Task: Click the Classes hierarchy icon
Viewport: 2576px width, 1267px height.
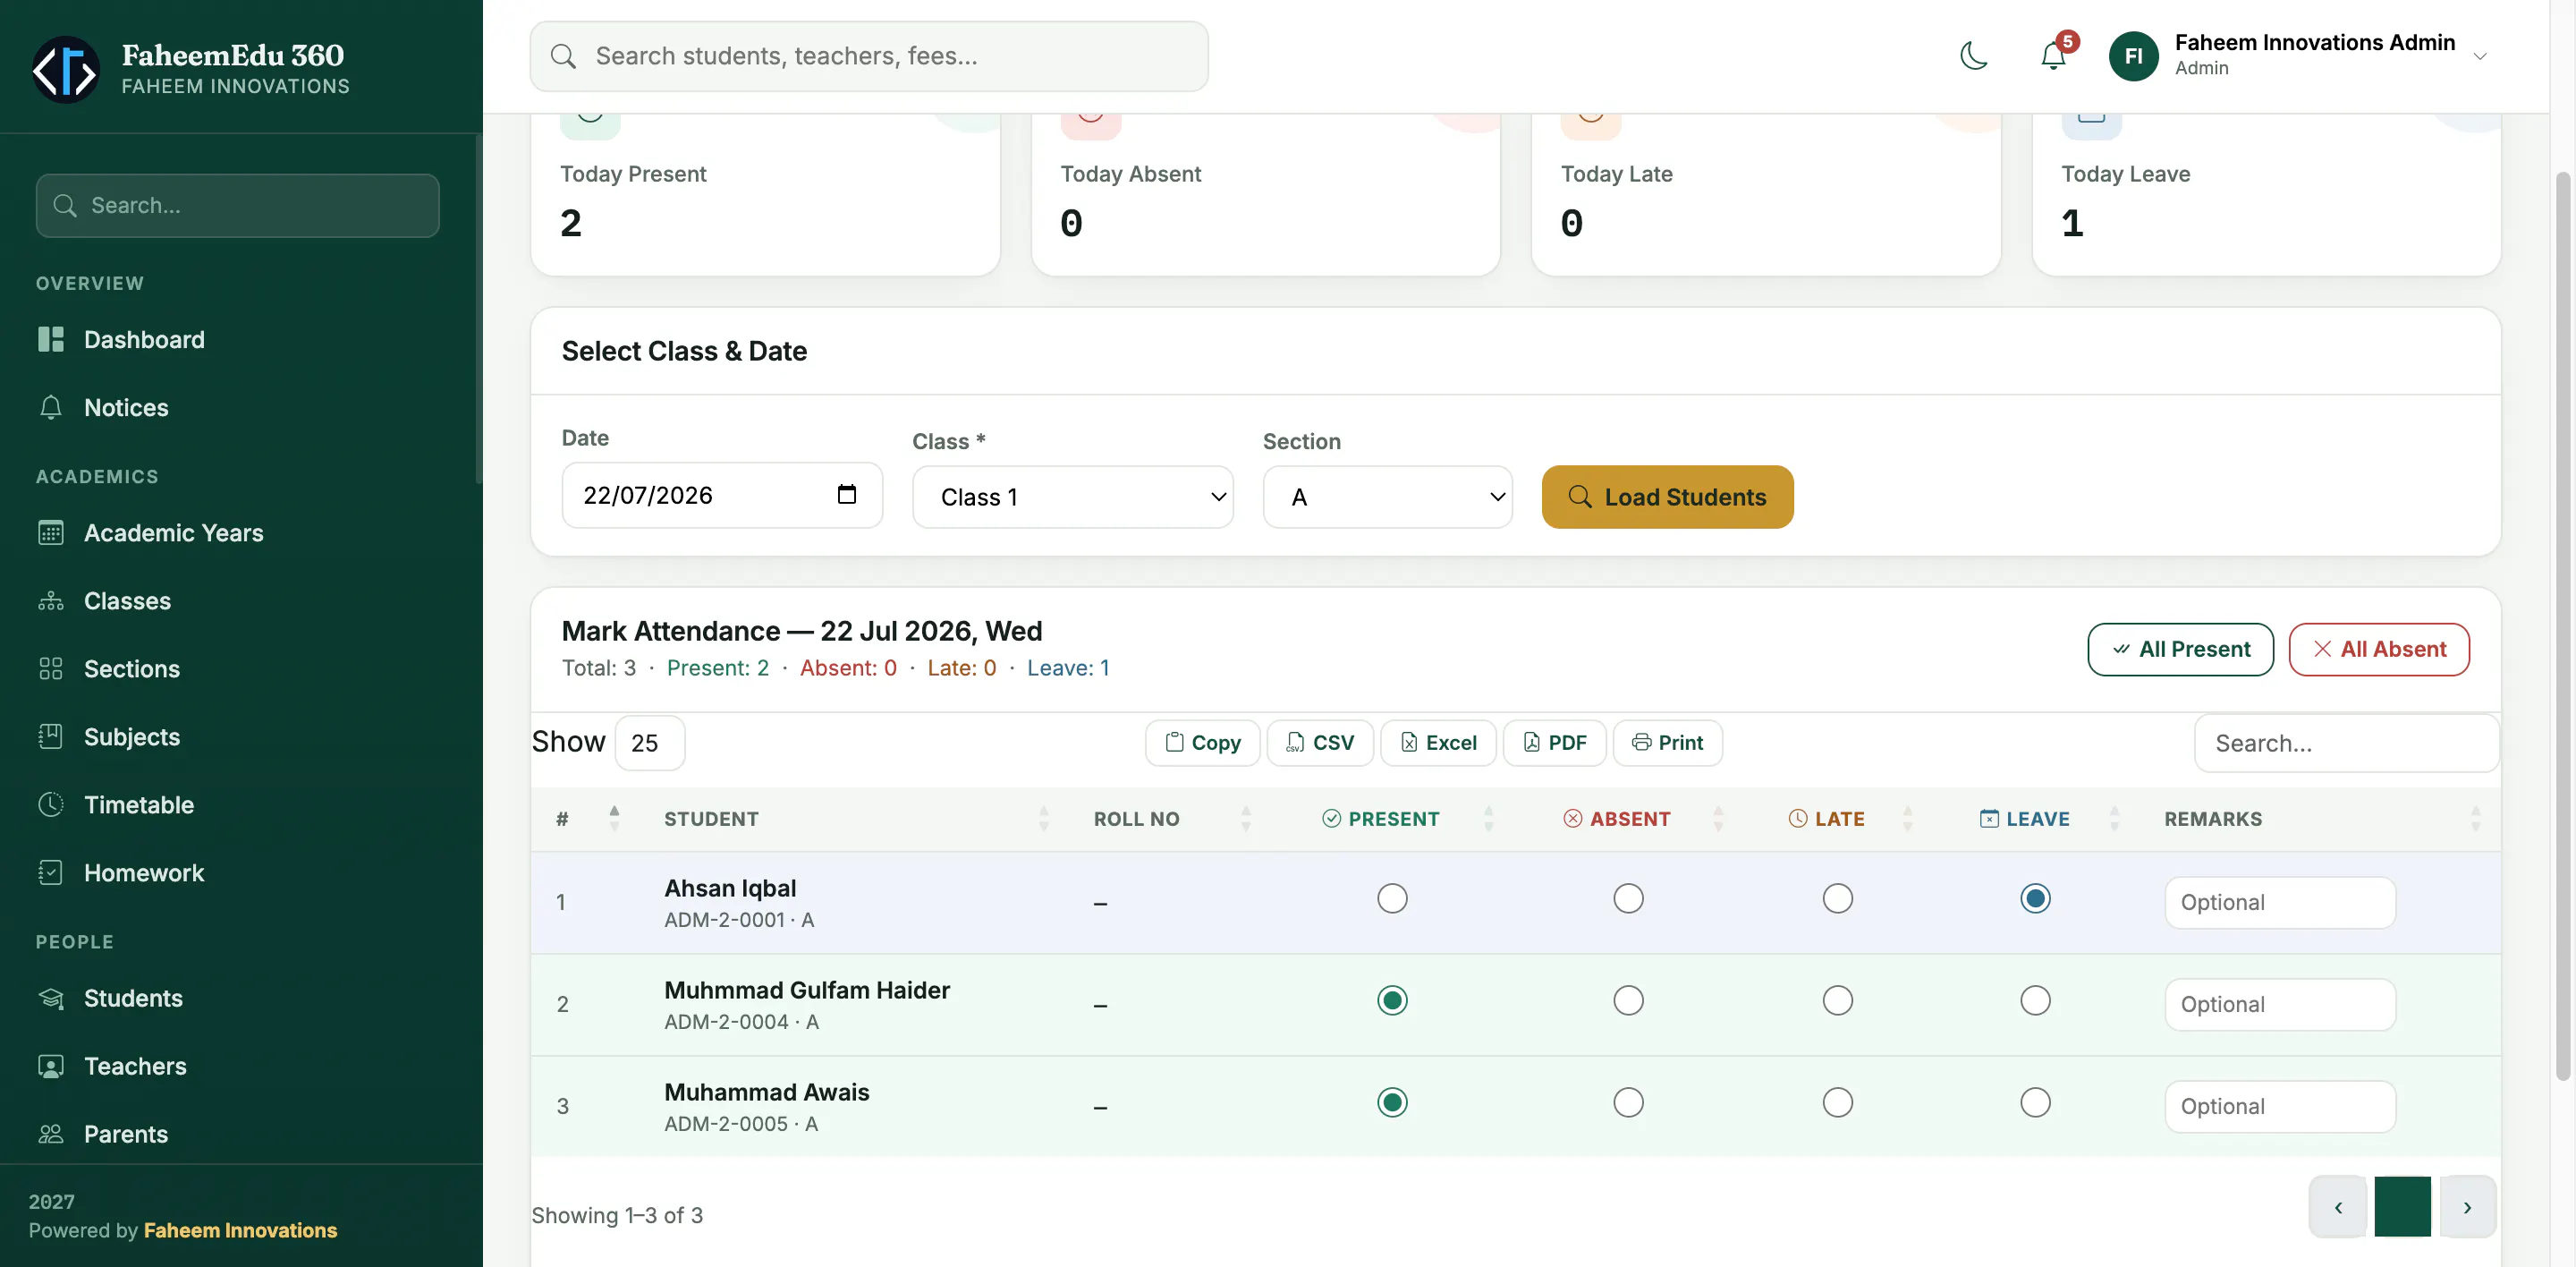Action: point(50,601)
